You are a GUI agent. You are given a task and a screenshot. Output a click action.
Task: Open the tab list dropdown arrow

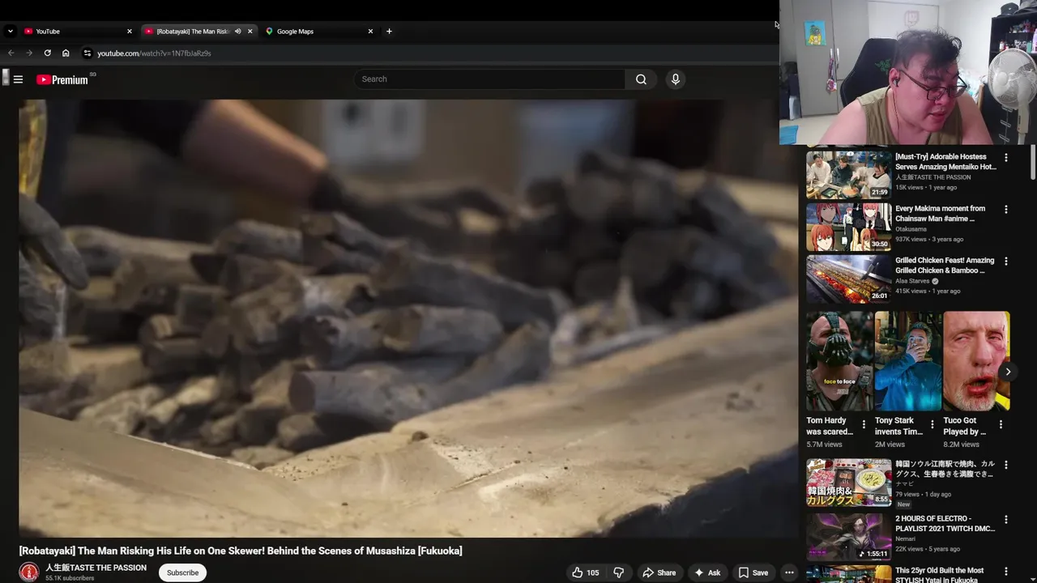pos(10,32)
